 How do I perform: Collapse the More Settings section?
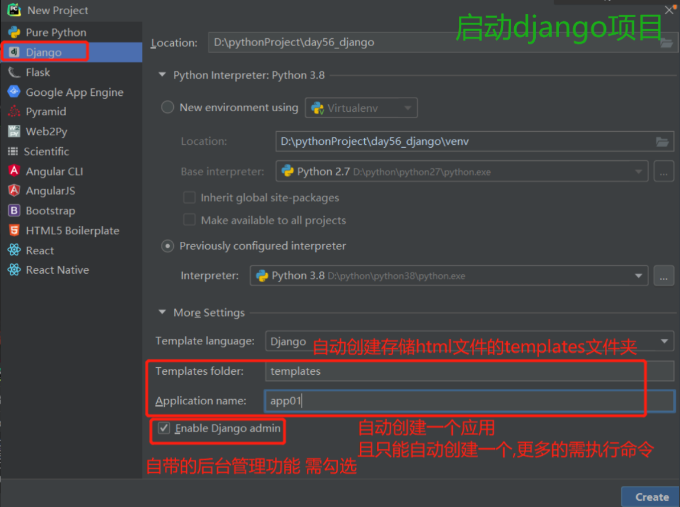click(x=162, y=312)
